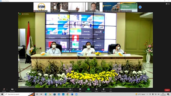Start Share Screen
Screen dimensions: 171x96
[88, 90]
